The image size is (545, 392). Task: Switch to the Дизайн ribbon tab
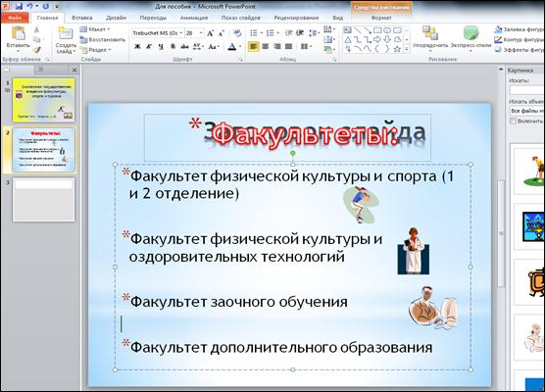[116, 18]
